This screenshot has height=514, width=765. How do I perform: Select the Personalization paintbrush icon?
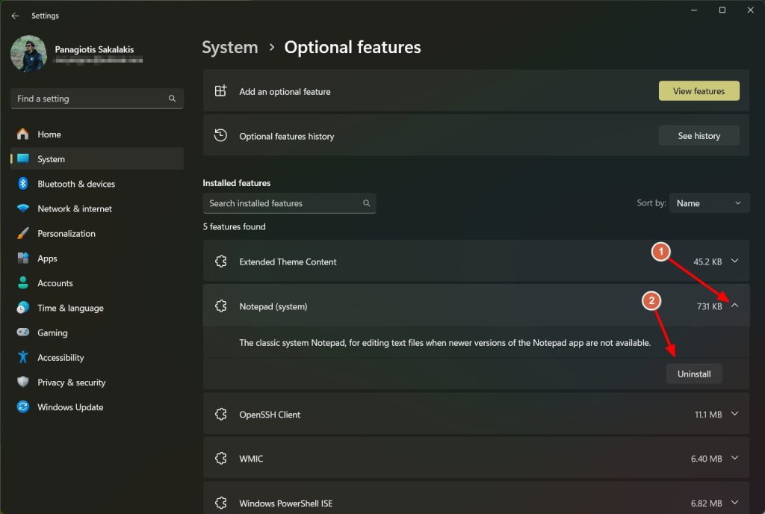[22, 233]
